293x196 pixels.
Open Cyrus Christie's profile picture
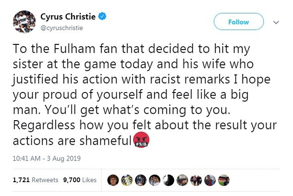click(24, 22)
